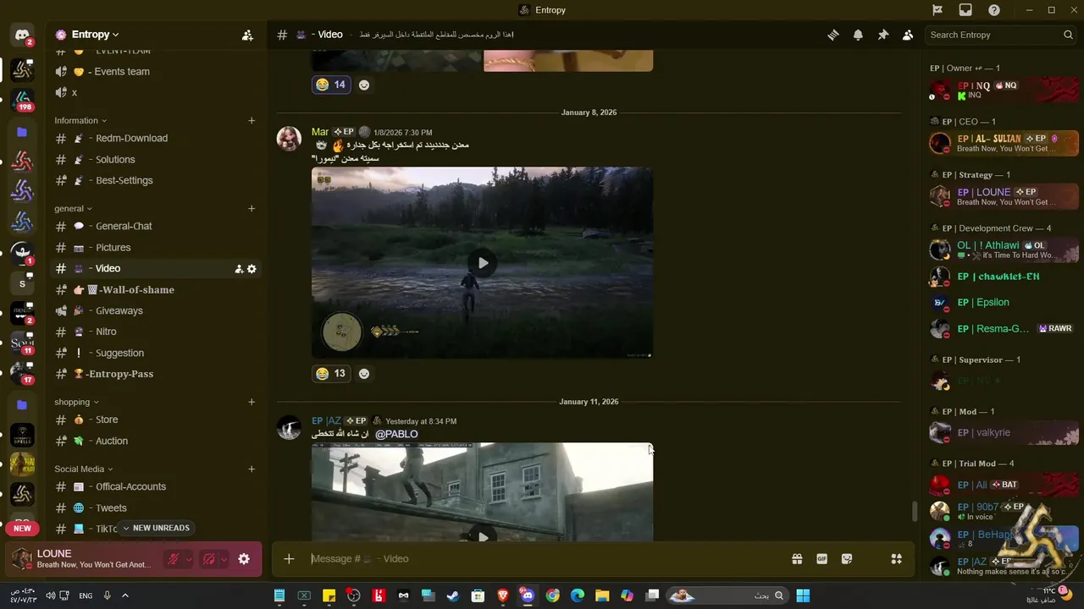
Task: Create a channel in the Information category
Action: 252,121
